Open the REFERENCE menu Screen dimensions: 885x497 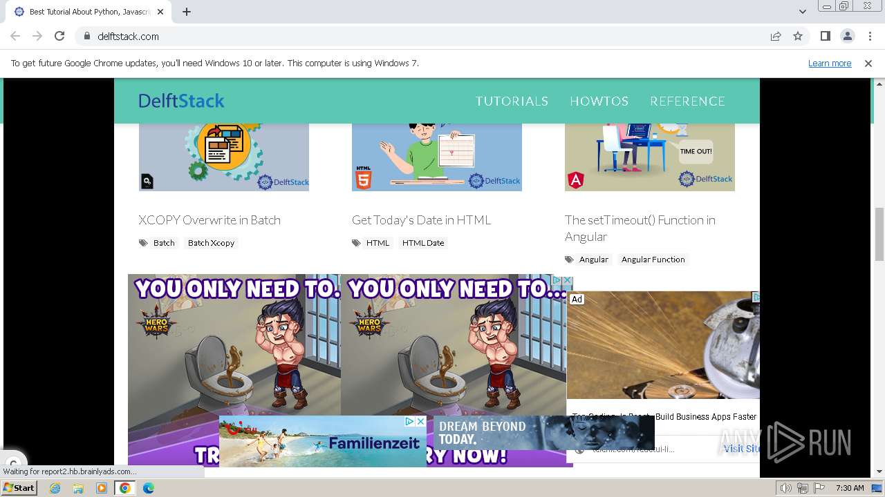[687, 101]
